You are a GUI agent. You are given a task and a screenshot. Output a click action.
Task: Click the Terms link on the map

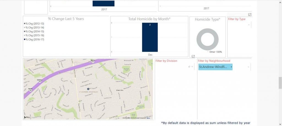pyautogui.click(x=148, y=118)
